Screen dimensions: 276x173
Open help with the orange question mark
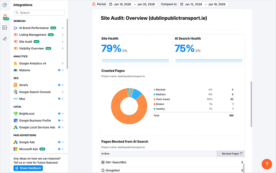click(x=267, y=164)
